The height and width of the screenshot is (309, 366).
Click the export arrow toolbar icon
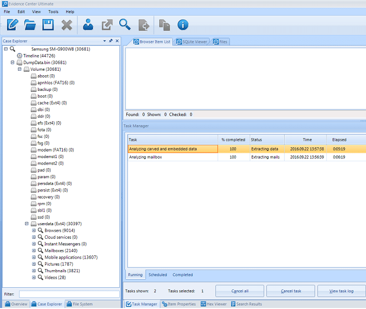click(x=107, y=25)
